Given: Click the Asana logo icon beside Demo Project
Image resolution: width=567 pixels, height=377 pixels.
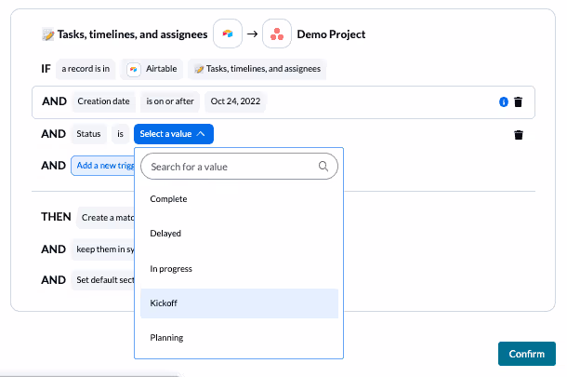Looking at the screenshot, I should pos(277,34).
